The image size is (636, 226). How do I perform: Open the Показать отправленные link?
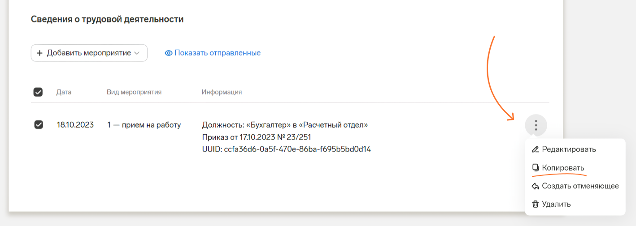click(x=218, y=53)
